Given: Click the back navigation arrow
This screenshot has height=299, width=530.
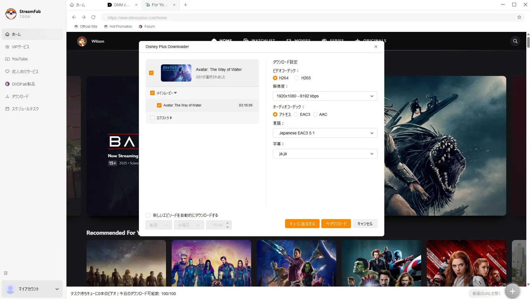Looking at the screenshot, I should 74,17.
